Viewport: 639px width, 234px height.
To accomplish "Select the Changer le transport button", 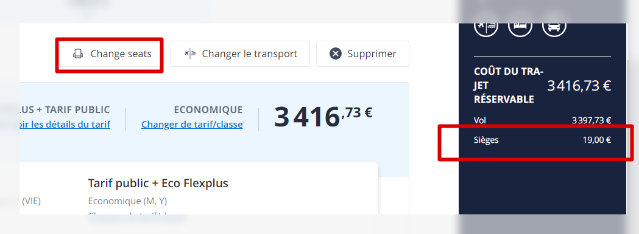I will tap(240, 53).
